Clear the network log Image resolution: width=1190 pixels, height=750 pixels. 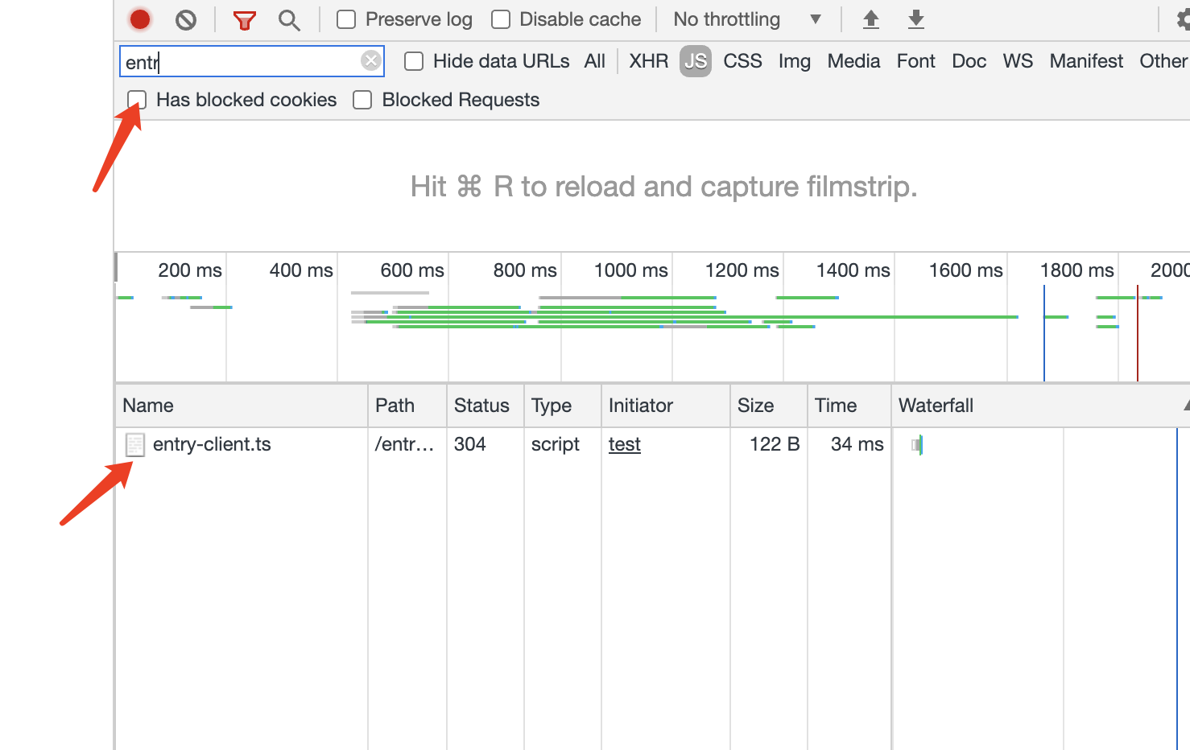[x=186, y=19]
